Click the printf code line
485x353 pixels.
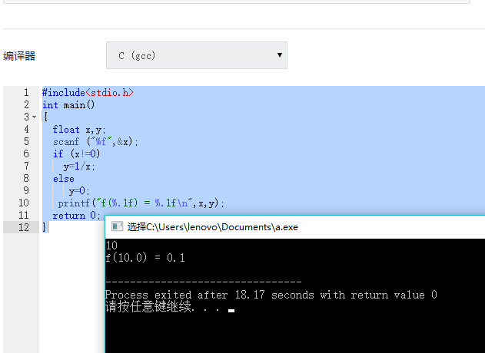pos(141,203)
